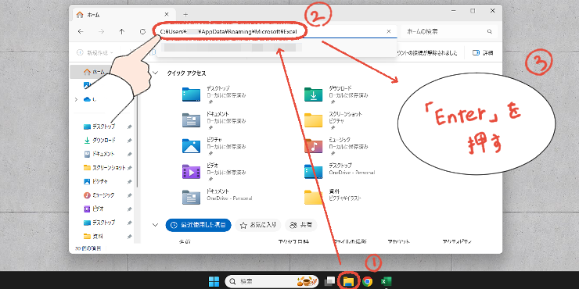Select the OneDrive cloud item in sidebar
The image size is (579, 289).
(90, 99)
